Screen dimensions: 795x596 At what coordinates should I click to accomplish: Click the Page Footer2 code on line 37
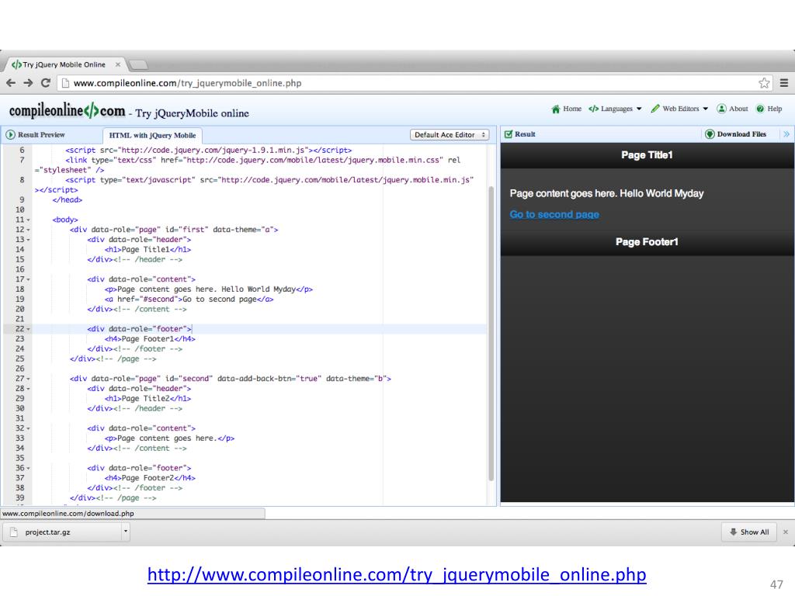pos(150,478)
